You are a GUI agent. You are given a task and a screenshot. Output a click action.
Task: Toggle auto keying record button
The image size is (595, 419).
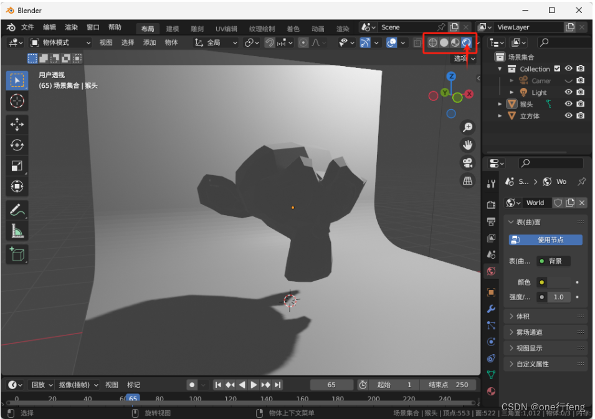pos(192,385)
